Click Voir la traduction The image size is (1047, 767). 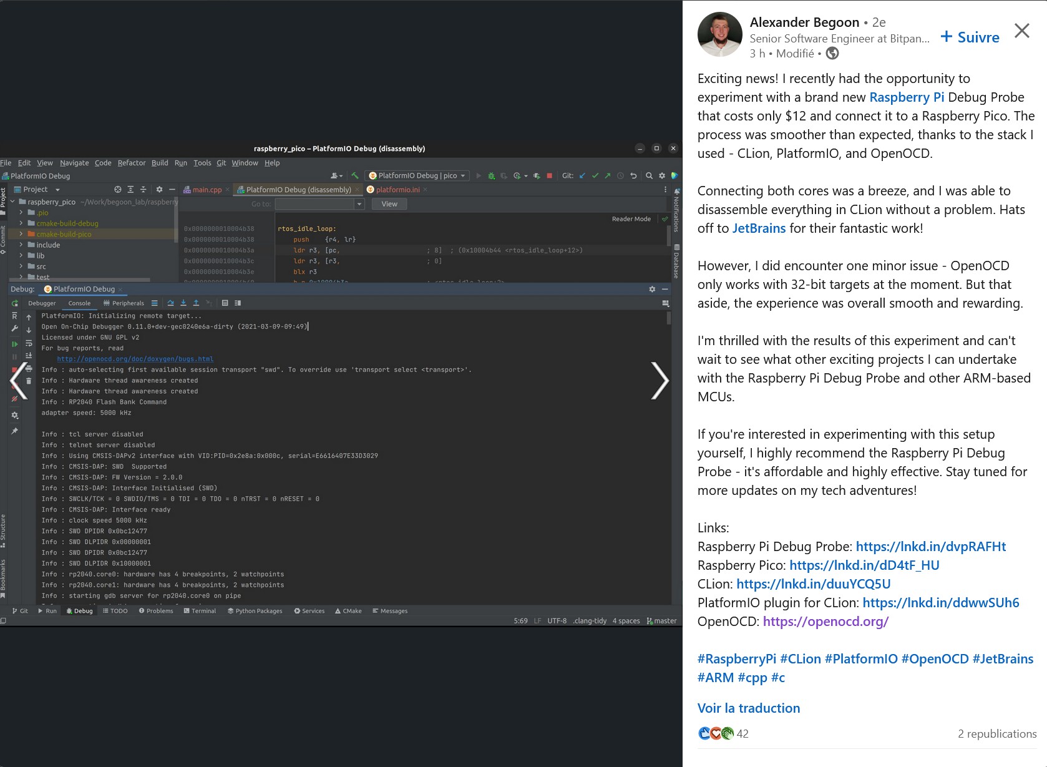pyautogui.click(x=749, y=708)
